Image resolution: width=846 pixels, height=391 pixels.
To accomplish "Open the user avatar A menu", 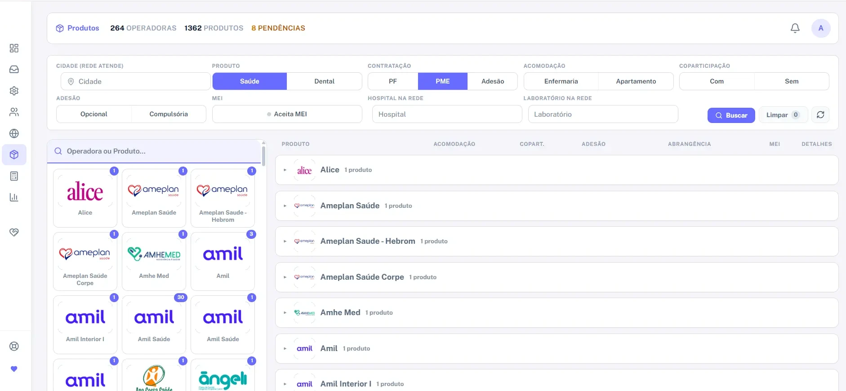I will 821,28.
